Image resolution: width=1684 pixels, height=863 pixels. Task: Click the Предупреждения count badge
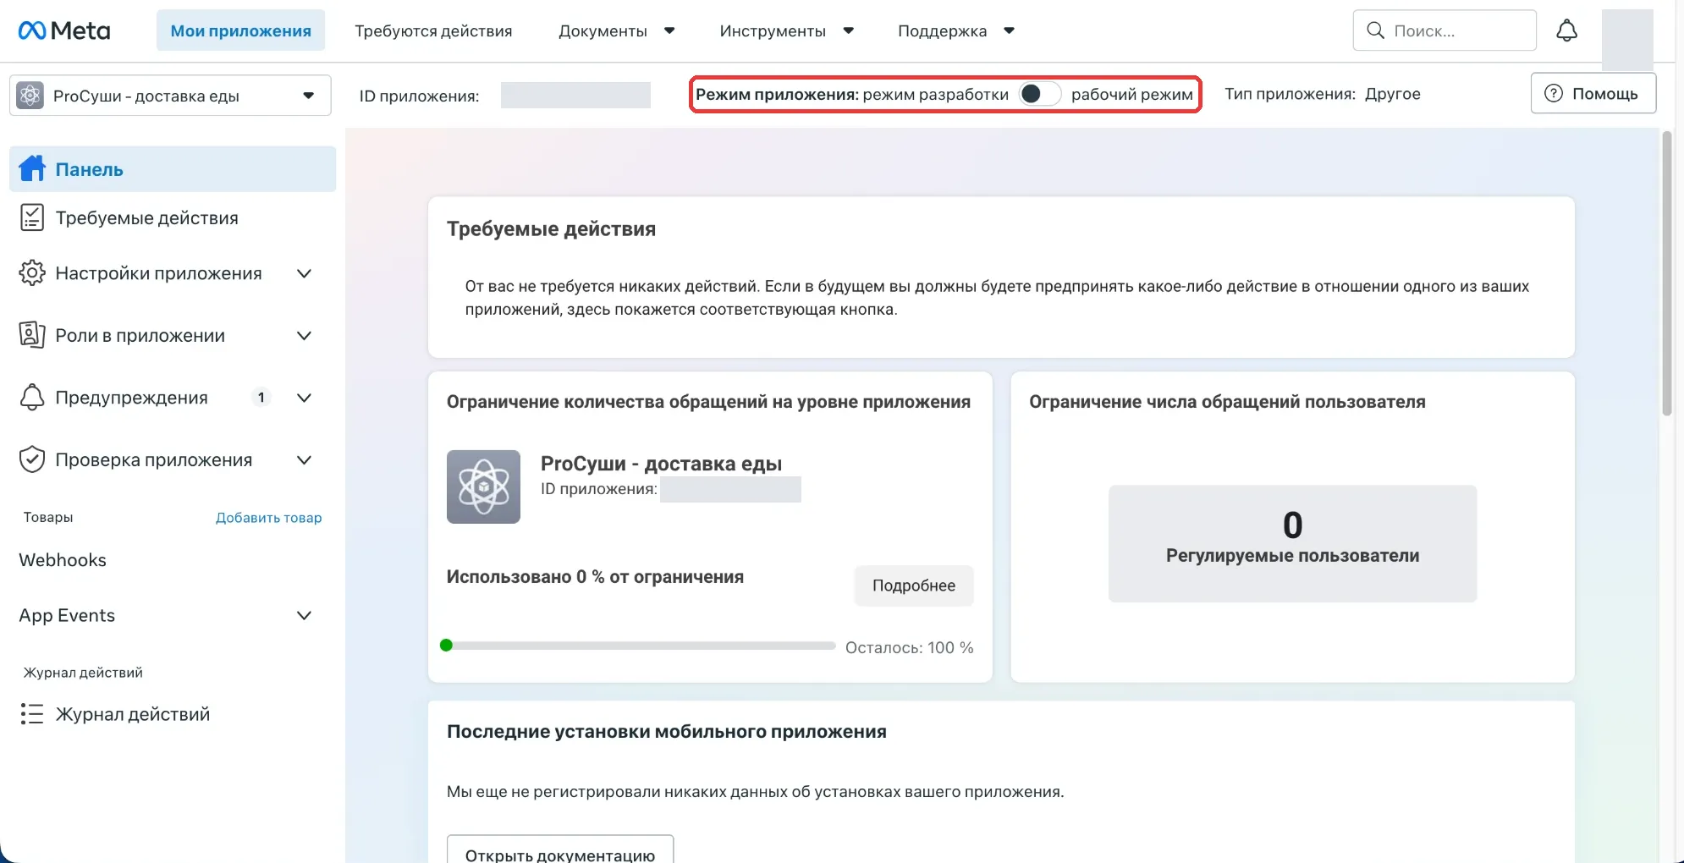pyautogui.click(x=261, y=397)
